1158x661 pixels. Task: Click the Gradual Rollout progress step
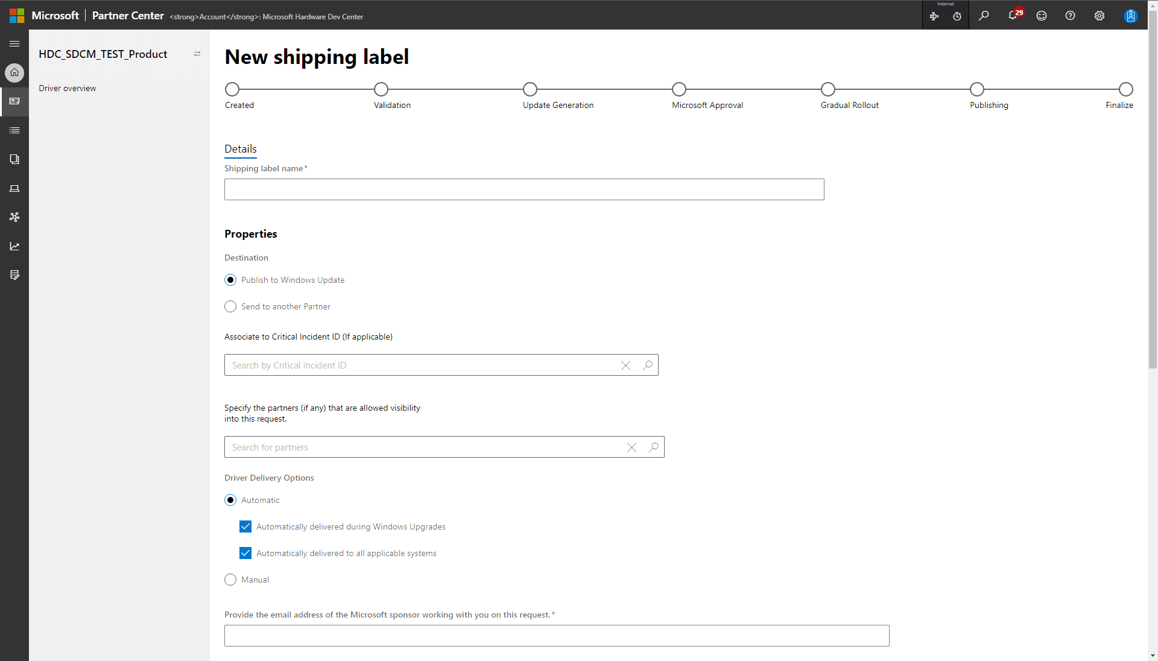(827, 89)
